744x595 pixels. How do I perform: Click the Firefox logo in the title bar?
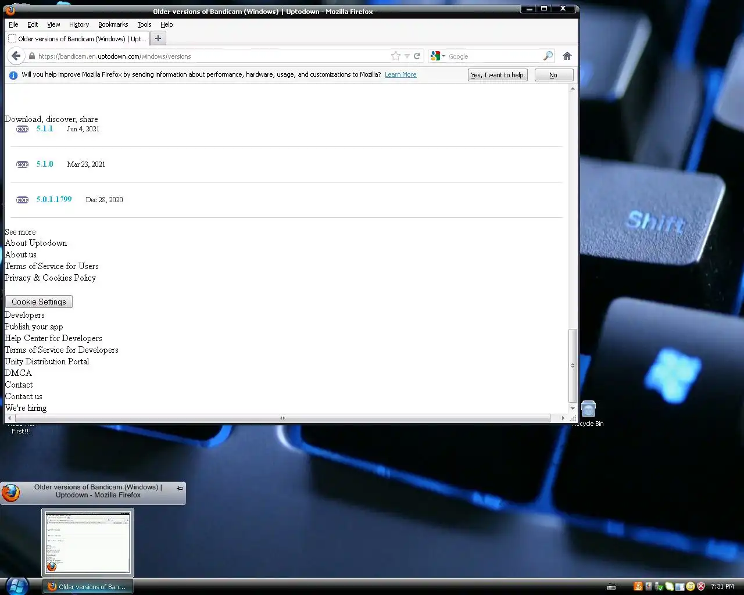coord(10,10)
